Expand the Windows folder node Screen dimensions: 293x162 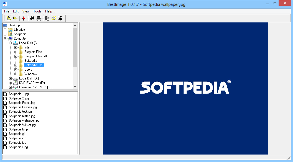[x=16, y=74]
